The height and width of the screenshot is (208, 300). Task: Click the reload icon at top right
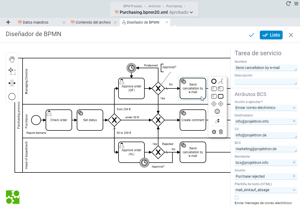[x=288, y=3]
